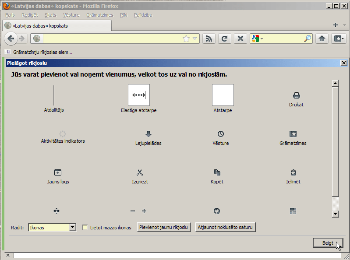Click the zoom in plus icon

(144, 211)
